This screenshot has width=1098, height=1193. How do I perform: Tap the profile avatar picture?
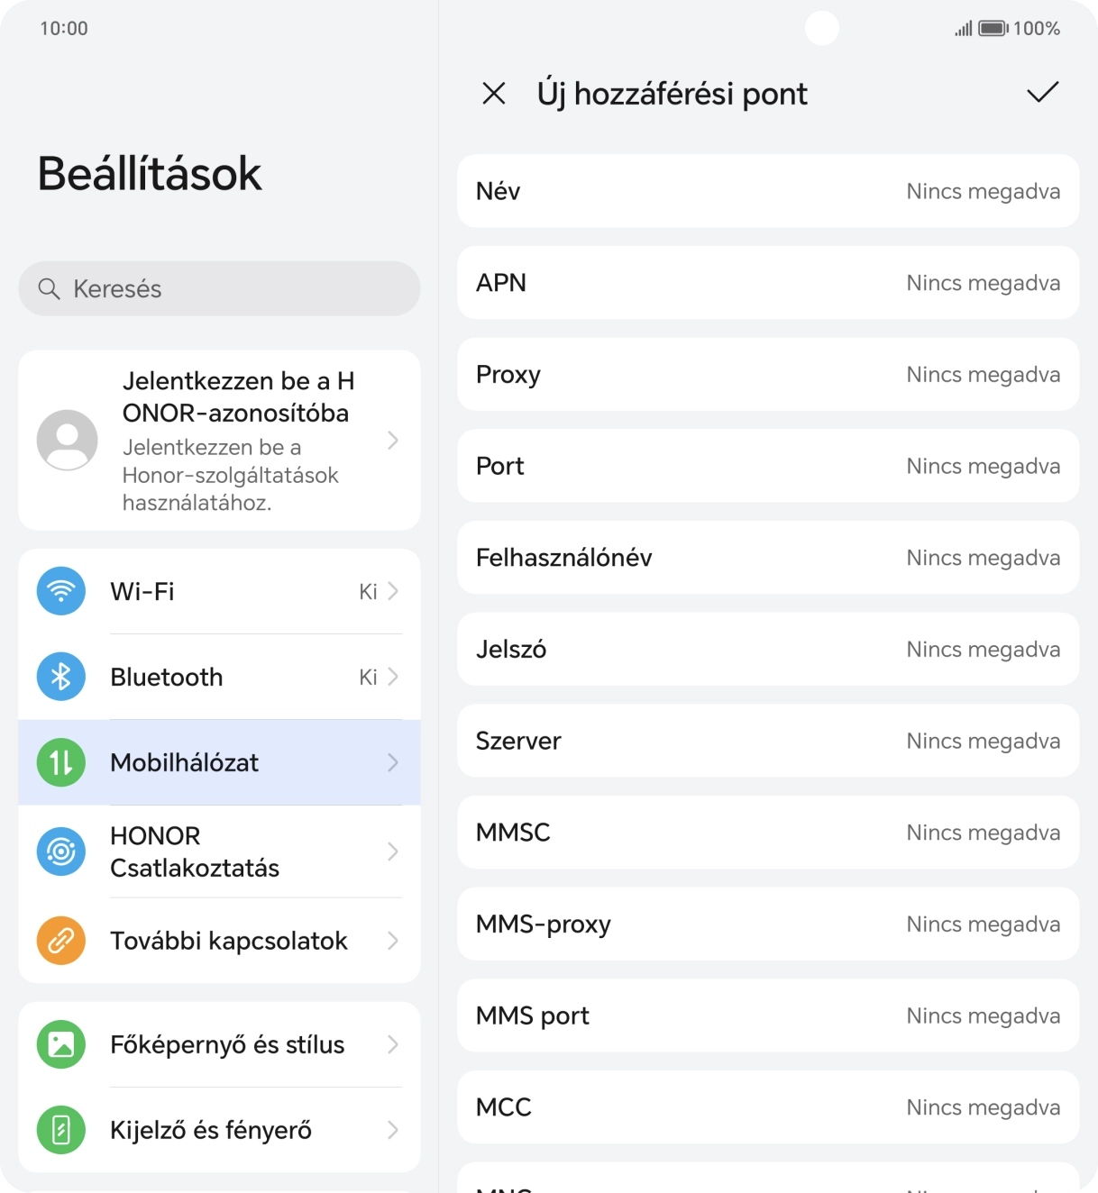point(68,440)
